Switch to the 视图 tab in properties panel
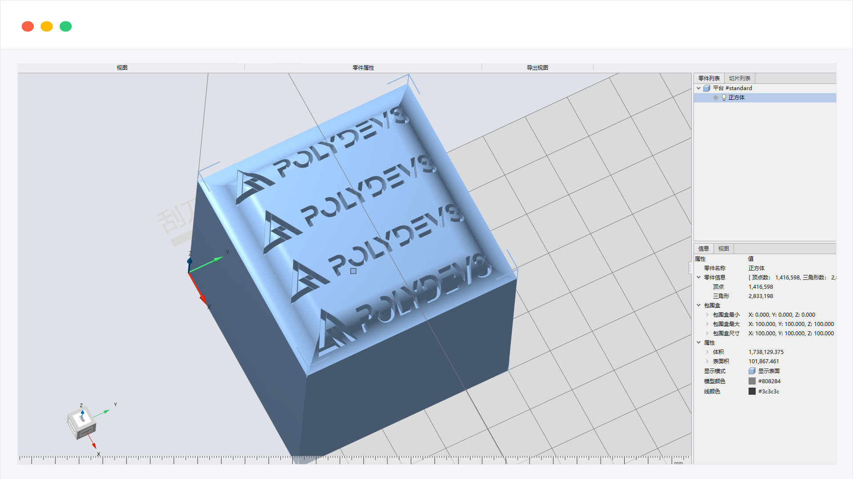 [x=724, y=249]
